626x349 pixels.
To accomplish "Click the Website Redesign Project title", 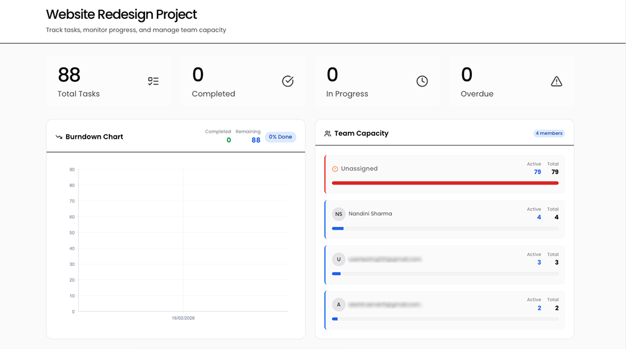I will click(x=122, y=15).
